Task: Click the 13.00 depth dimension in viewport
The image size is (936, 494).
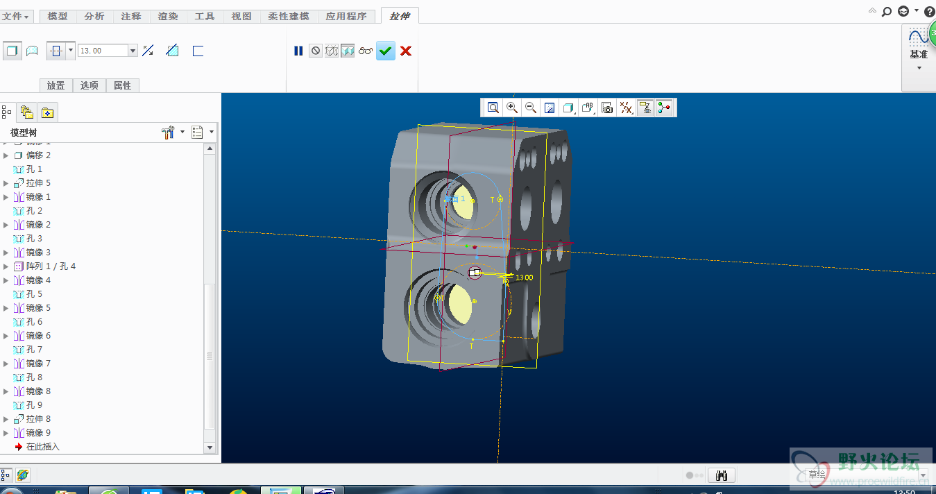Action: [x=524, y=278]
